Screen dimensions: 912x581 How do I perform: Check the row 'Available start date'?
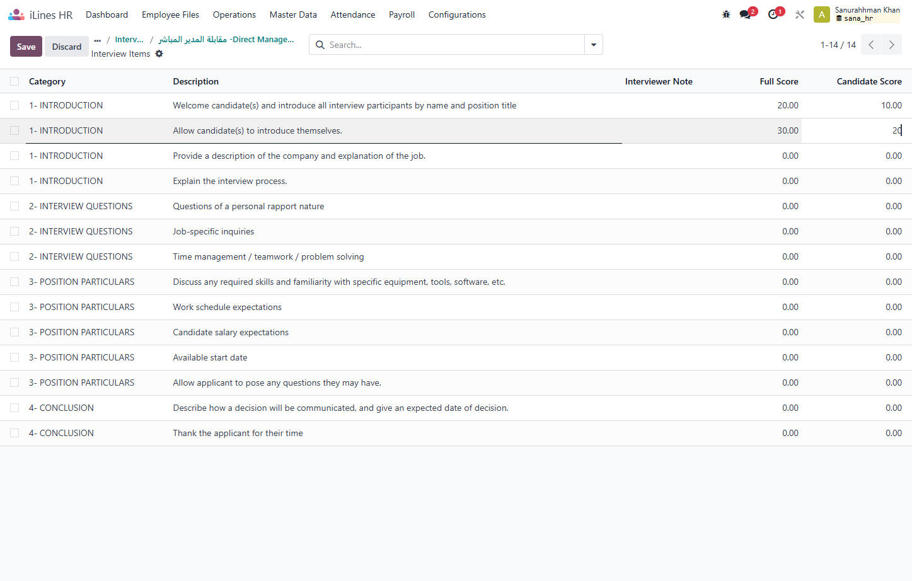[x=14, y=357]
